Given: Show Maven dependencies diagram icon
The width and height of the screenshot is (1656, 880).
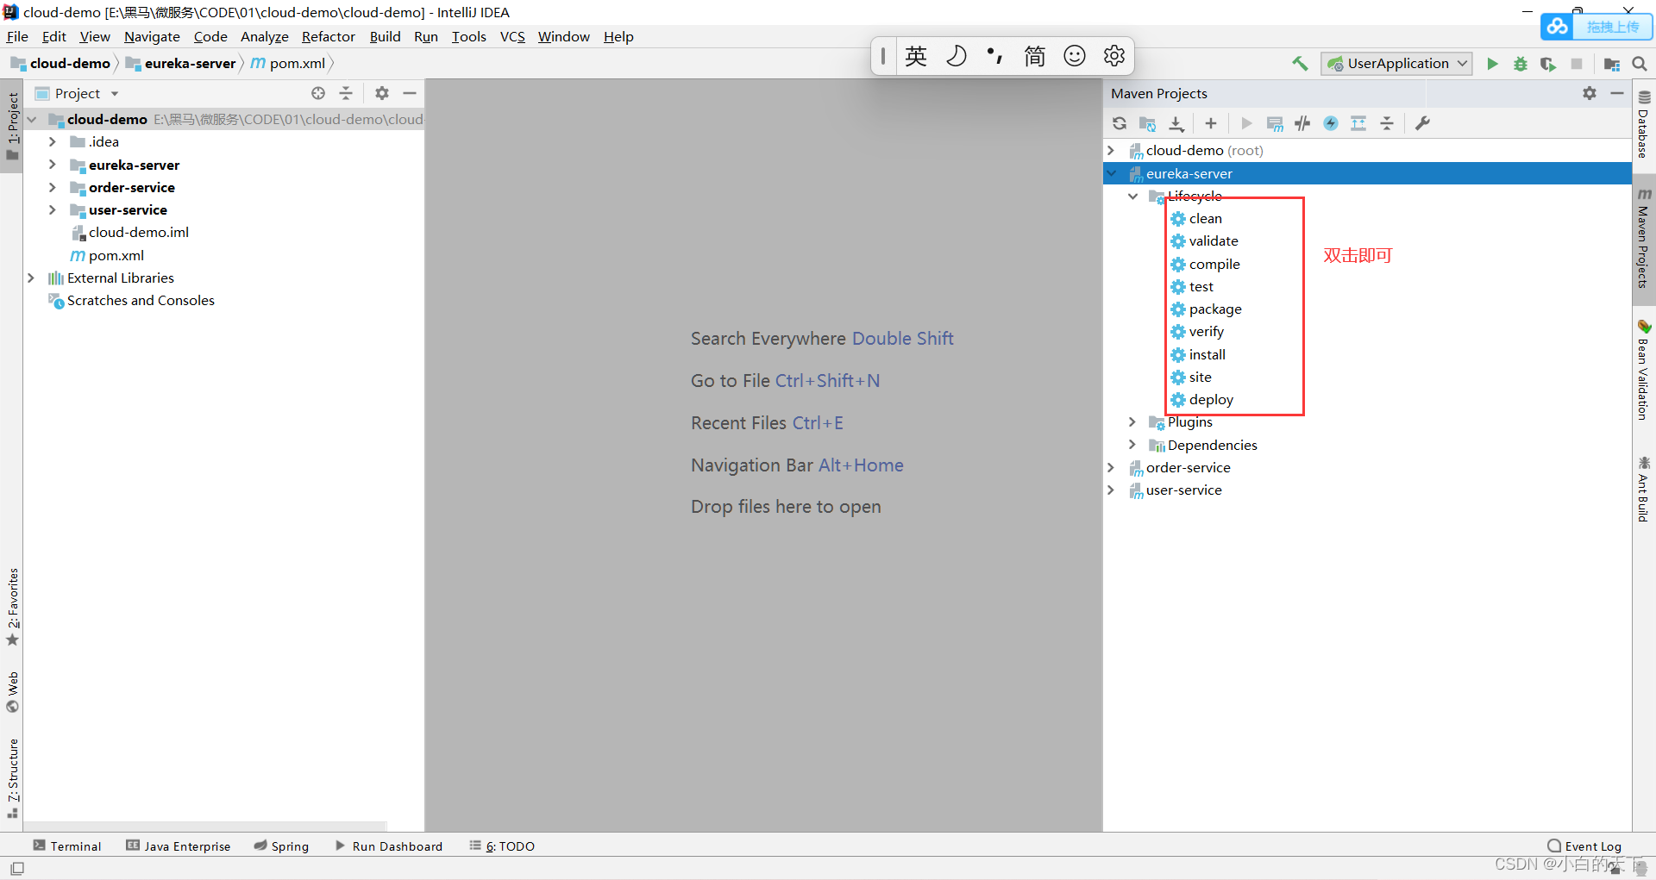Looking at the screenshot, I should pos(1358,123).
